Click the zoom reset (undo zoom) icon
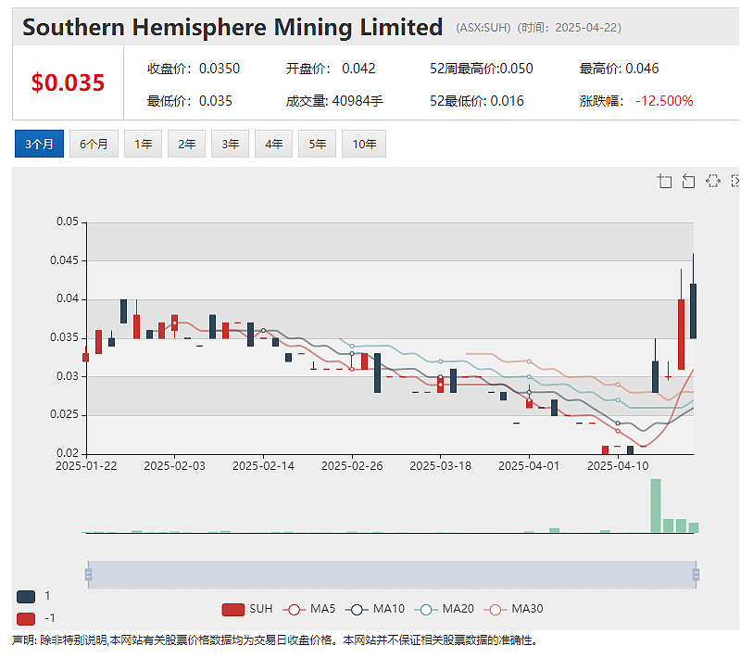This screenshot has height=671, width=753. tap(688, 182)
